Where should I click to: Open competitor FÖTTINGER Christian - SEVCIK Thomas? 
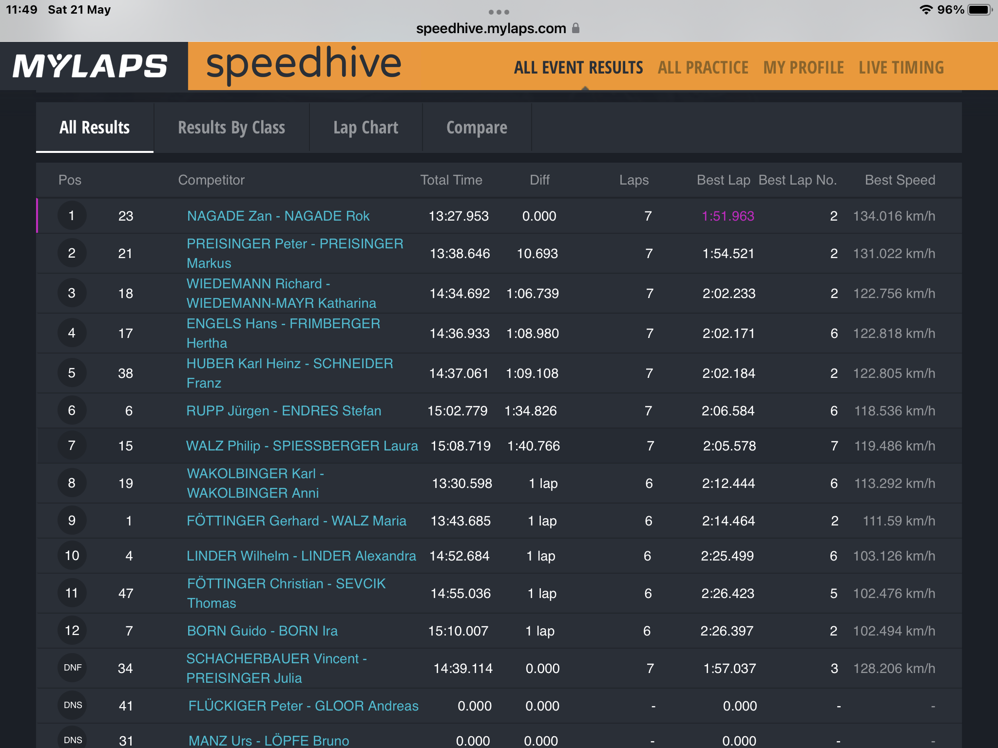pyautogui.click(x=286, y=593)
